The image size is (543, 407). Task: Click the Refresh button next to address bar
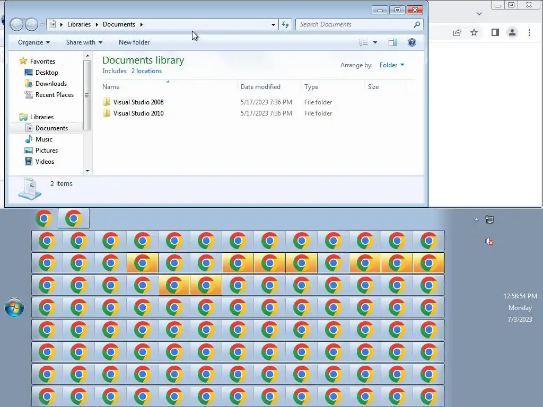coord(285,24)
